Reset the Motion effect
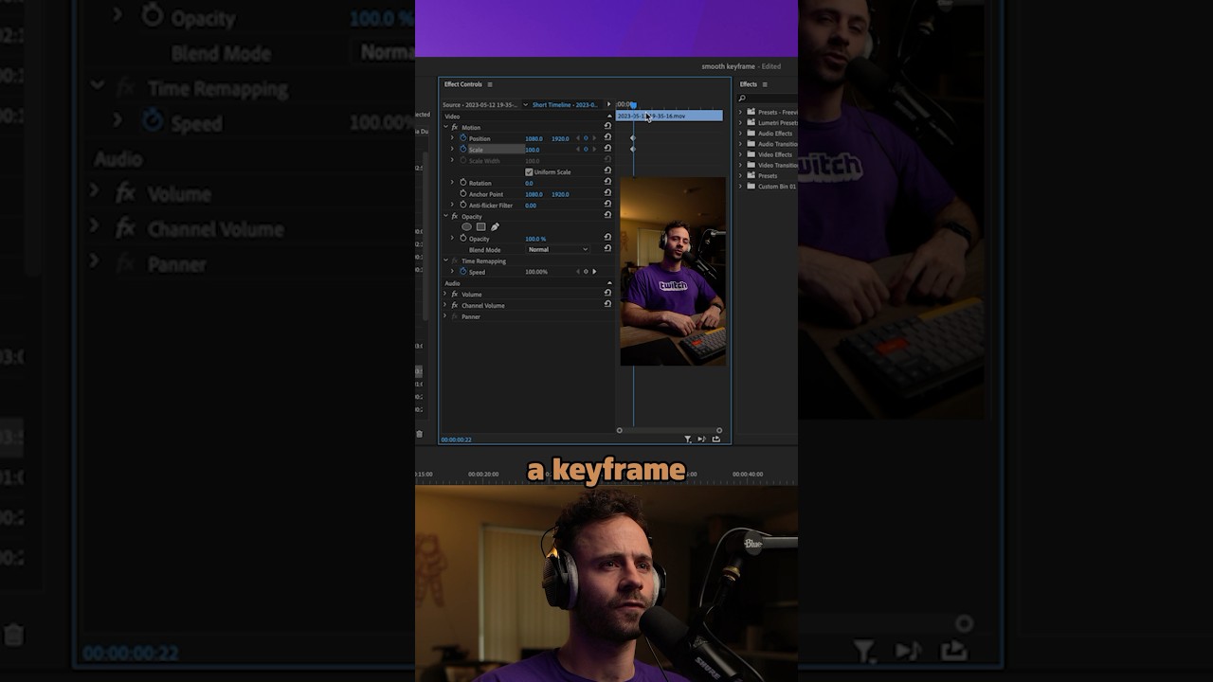Image resolution: width=1213 pixels, height=682 pixels. coord(607,126)
